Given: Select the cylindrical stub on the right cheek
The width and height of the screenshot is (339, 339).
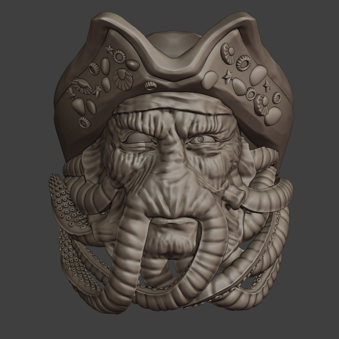Looking at the screenshot, I should pyautogui.click(x=234, y=197).
